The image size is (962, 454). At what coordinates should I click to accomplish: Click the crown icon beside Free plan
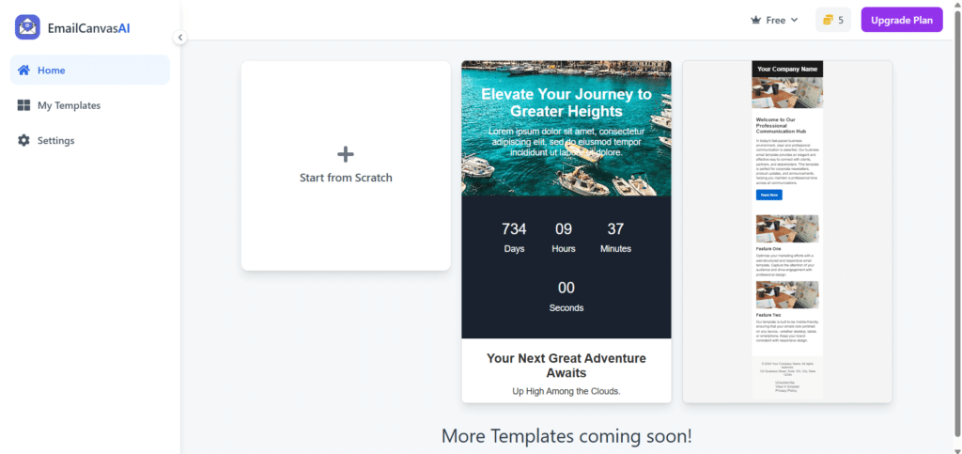coord(756,21)
